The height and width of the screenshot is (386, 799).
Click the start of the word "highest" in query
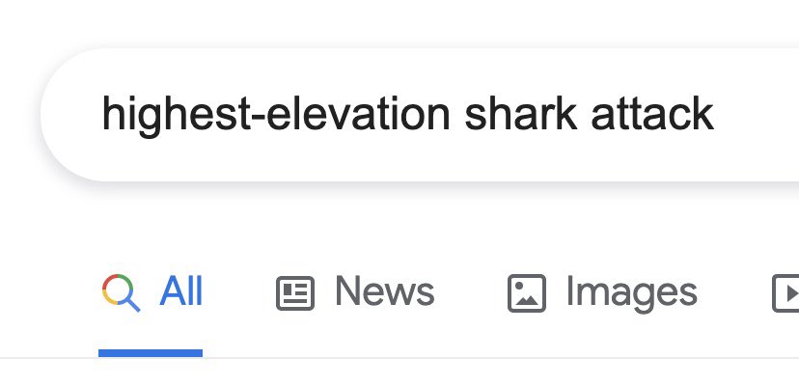pos(103,116)
